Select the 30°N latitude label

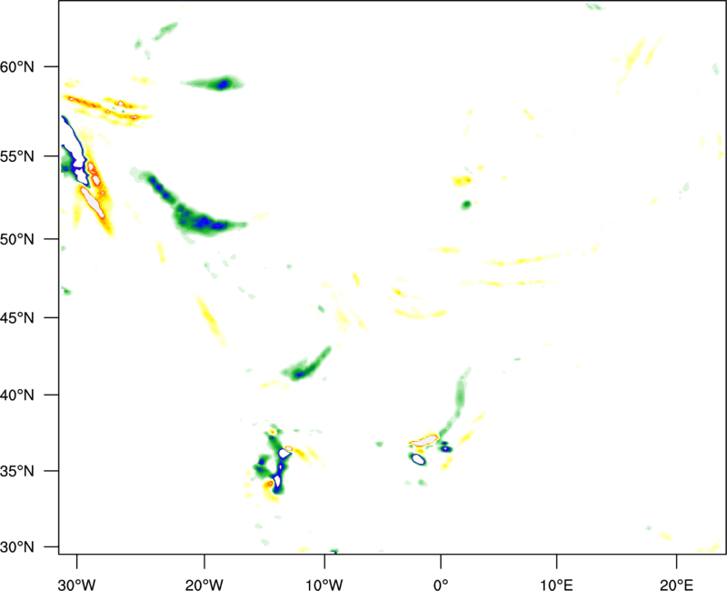pyautogui.click(x=17, y=547)
